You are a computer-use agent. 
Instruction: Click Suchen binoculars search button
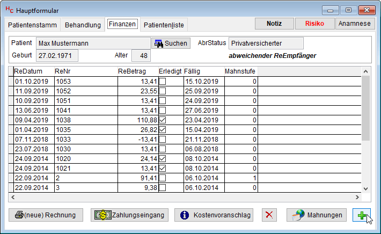pyautogui.click(x=170, y=43)
